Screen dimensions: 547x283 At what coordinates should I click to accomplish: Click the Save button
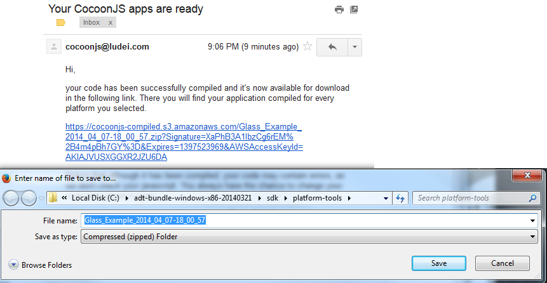(438, 263)
